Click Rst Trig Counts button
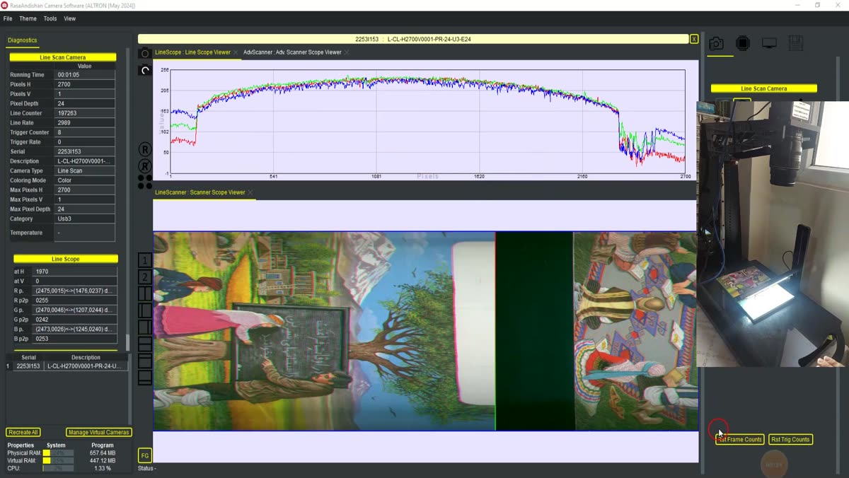The height and width of the screenshot is (478, 849). pyautogui.click(x=790, y=440)
